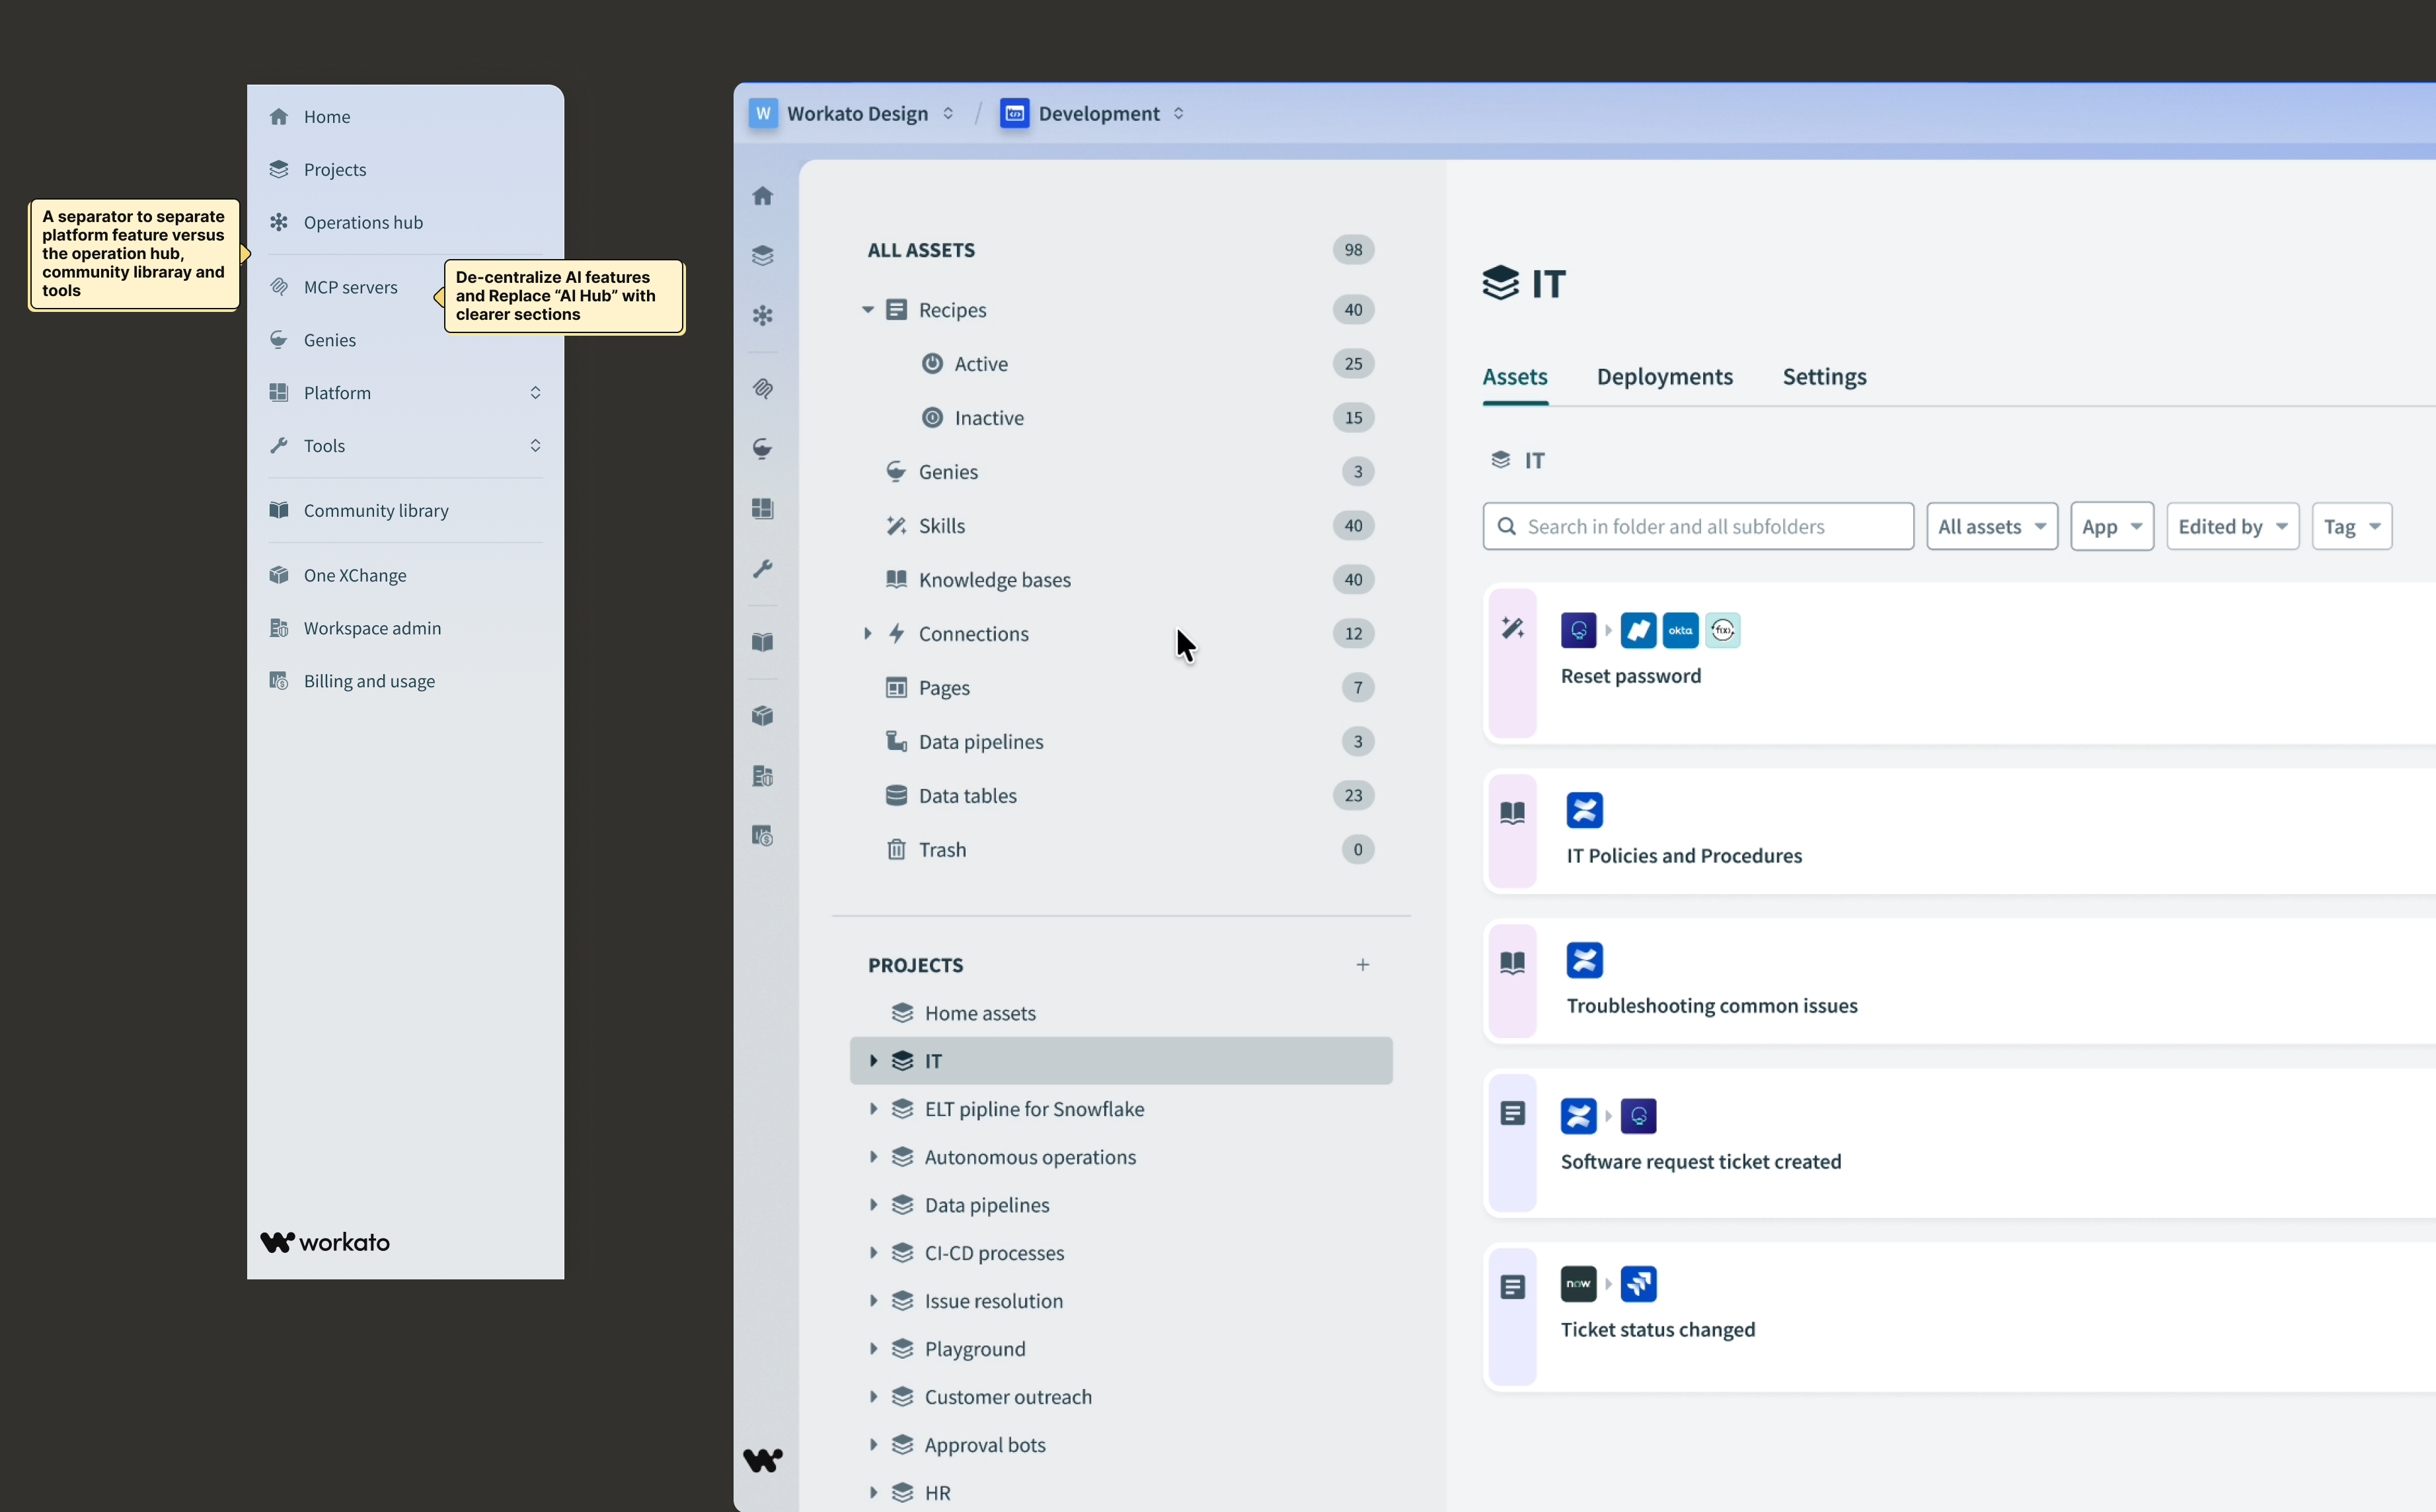Click the Genies icon in collapsed sidebar
2436x1512 pixels.
[x=763, y=449]
